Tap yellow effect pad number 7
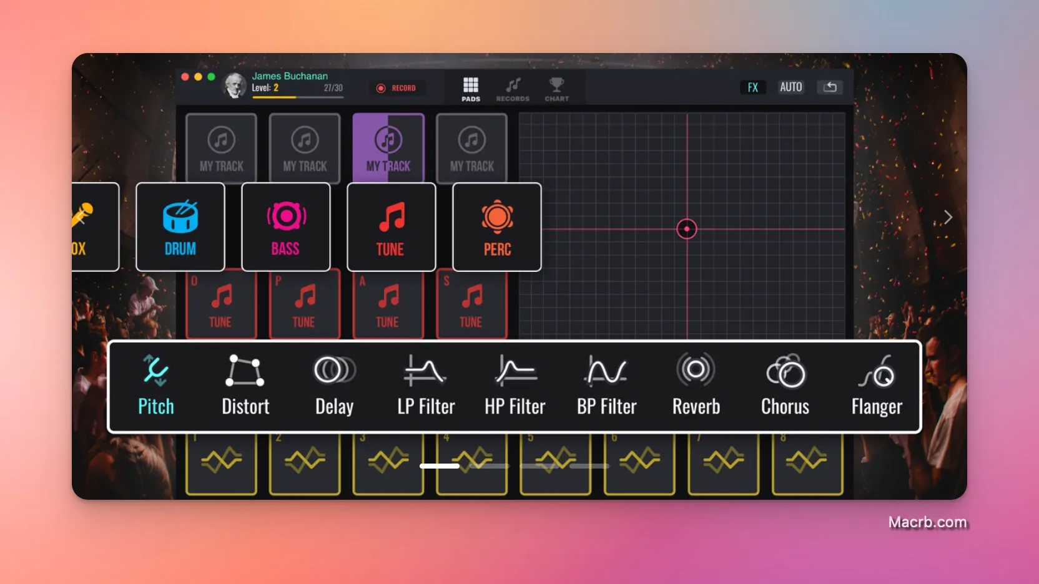The width and height of the screenshot is (1039, 584). tap(723, 464)
